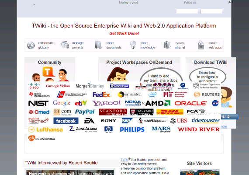Click the Oracle logo
Viewport: 249px width, 175px height.
click(191, 103)
